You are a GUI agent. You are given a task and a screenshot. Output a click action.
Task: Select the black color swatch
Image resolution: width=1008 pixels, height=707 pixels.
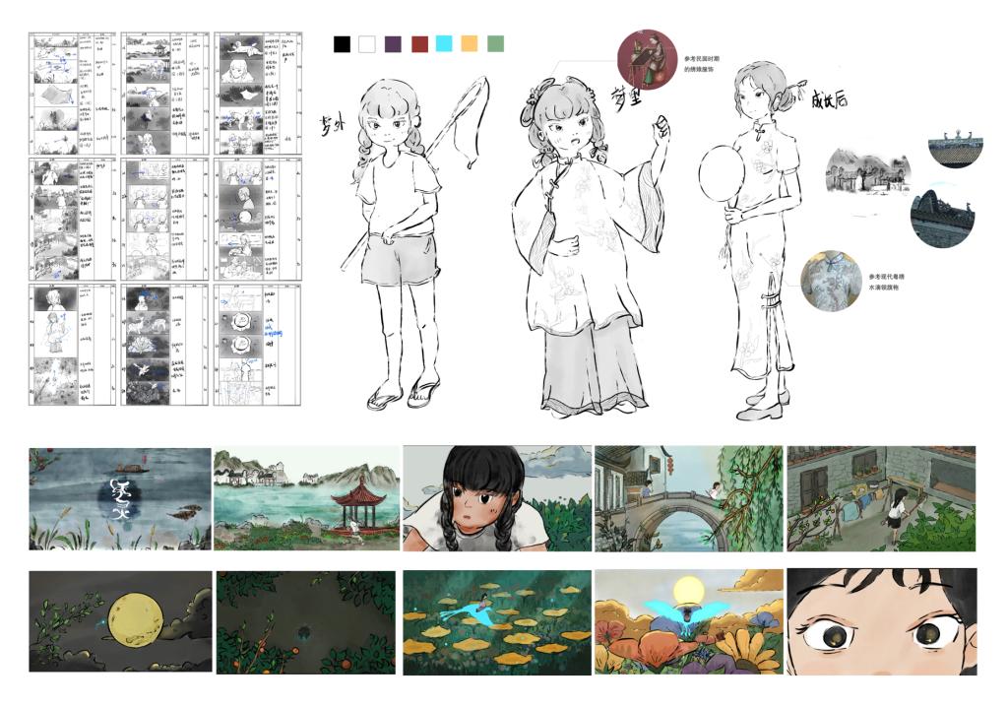click(x=342, y=44)
